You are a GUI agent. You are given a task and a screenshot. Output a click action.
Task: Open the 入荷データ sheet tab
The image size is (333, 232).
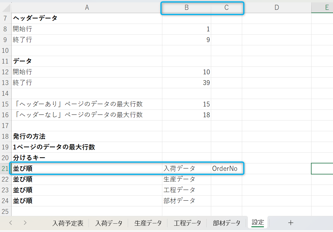109,223
